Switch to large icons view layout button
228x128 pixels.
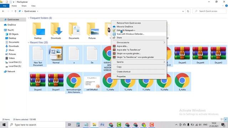click(226, 119)
